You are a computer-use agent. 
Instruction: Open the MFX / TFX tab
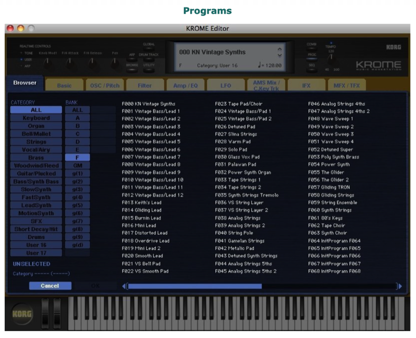tap(347, 86)
